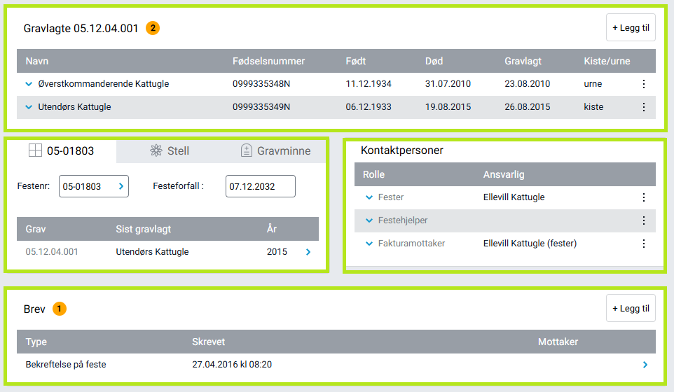Click the grid icon beside 05-01803 tab

tap(35, 150)
